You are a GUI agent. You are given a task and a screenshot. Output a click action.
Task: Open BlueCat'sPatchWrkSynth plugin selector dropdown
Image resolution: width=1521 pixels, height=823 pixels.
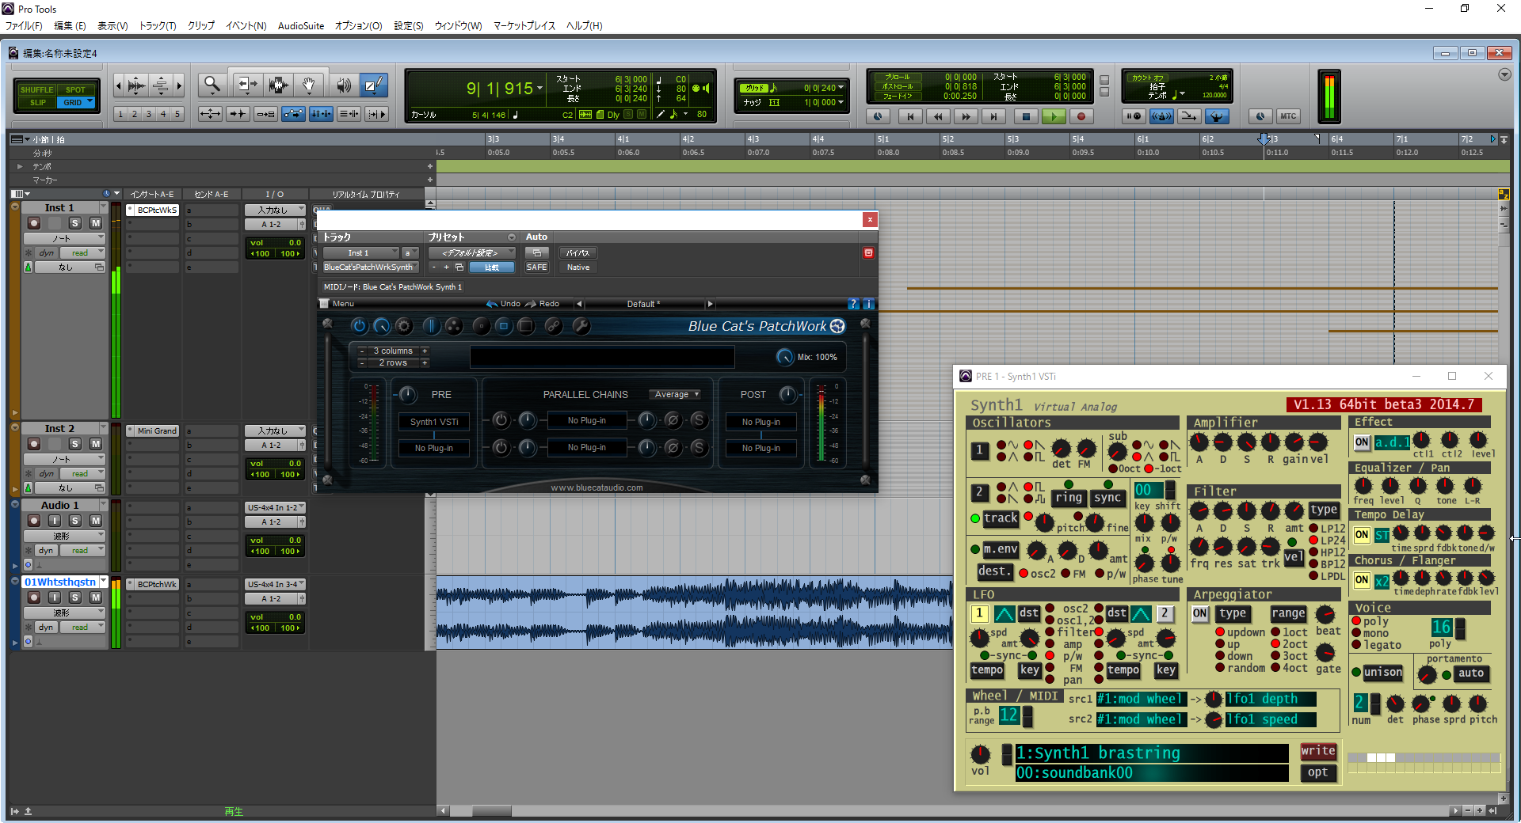coord(369,267)
